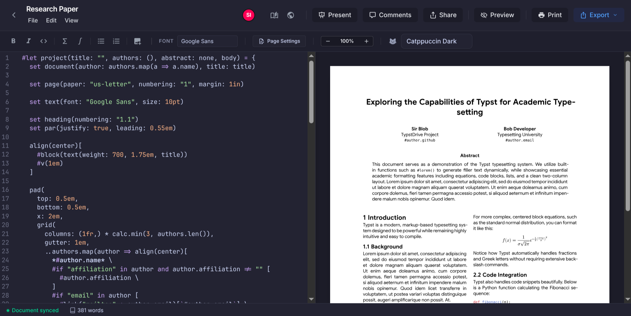Image resolution: width=631 pixels, height=316 pixels.
Task: Click the Research Paper document title
Action: click(x=52, y=9)
